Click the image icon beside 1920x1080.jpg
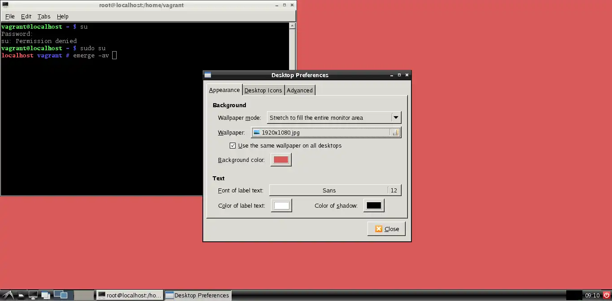Image resolution: width=612 pixels, height=301 pixels. tap(257, 132)
